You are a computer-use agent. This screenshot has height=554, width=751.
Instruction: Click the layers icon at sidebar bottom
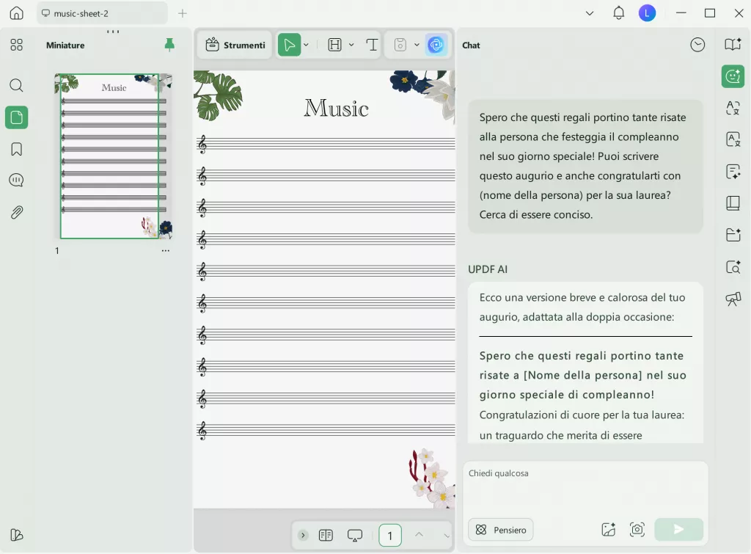pyautogui.click(x=16, y=534)
